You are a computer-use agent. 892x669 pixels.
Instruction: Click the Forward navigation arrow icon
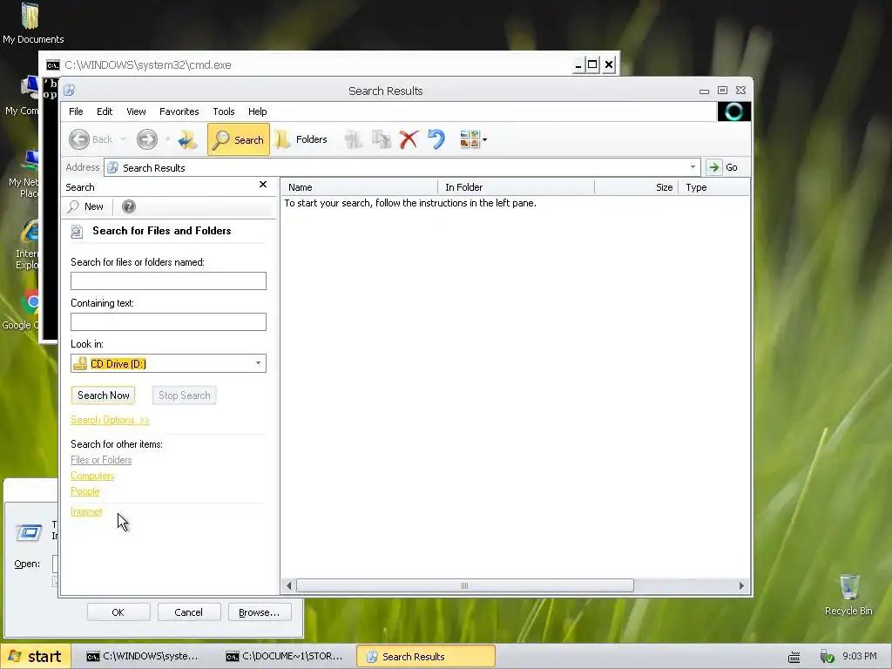(146, 139)
